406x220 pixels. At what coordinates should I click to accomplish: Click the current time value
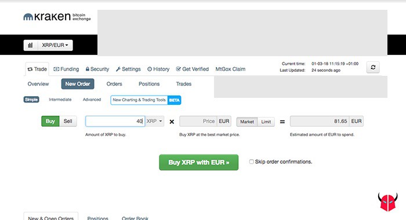tap(335, 64)
